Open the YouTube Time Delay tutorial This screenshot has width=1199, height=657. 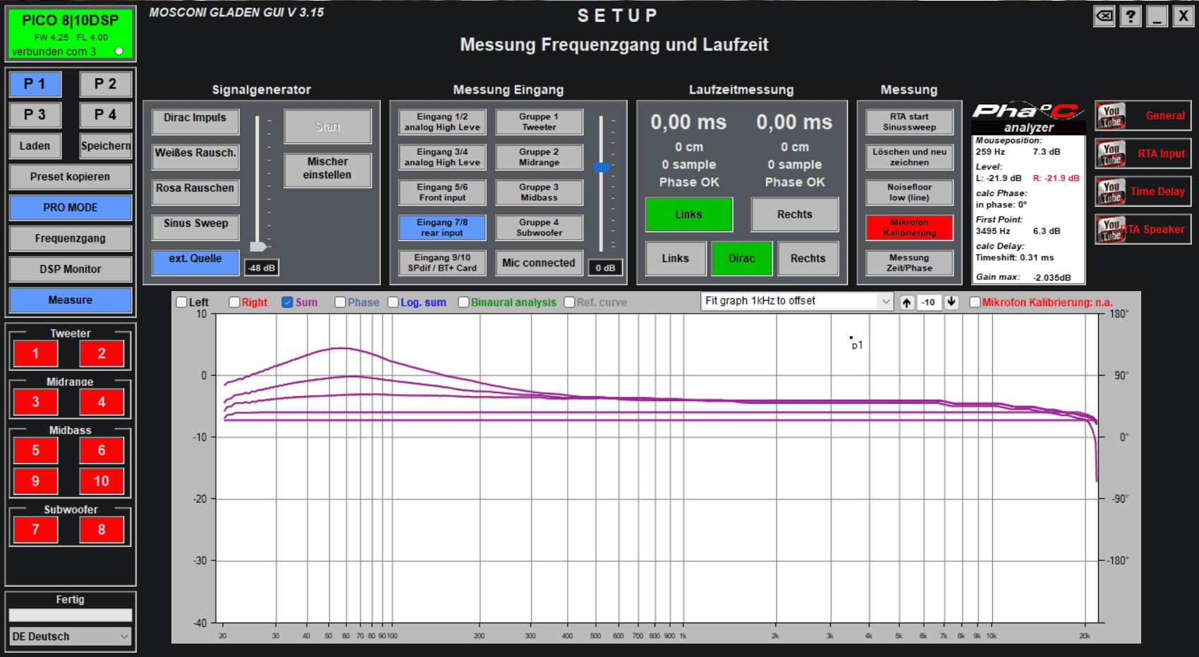coord(1143,192)
